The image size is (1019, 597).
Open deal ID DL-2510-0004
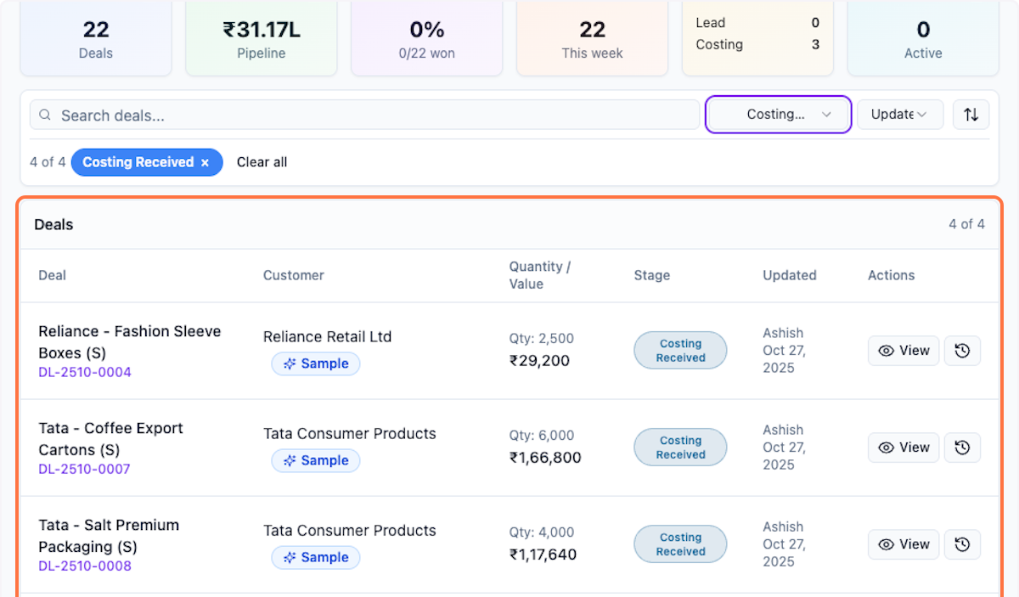click(x=85, y=372)
